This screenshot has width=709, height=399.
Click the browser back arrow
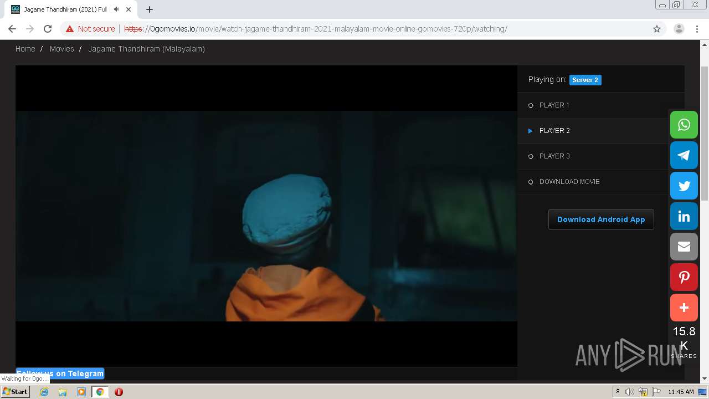(12, 29)
